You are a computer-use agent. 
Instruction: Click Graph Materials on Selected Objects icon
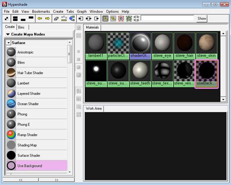tap(72, 18)
